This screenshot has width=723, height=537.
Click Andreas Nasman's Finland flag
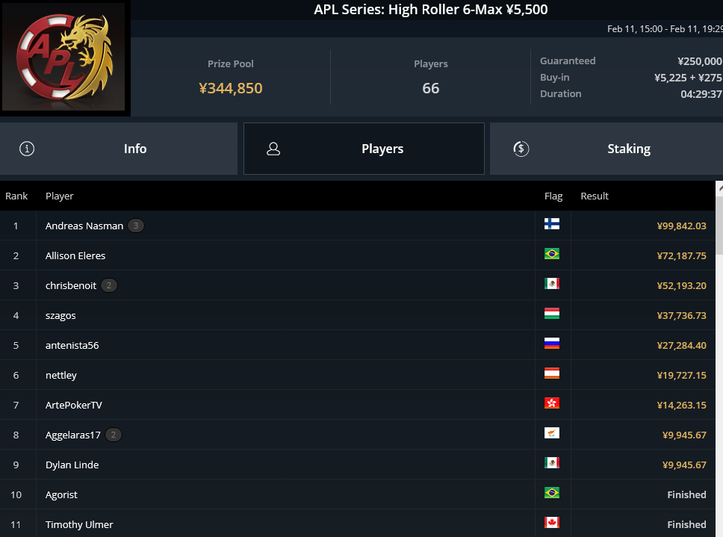point(552,224)
